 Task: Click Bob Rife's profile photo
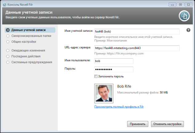(x=103, y=93)
